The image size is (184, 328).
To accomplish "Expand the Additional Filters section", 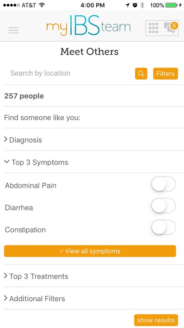I will click(92, 298).
